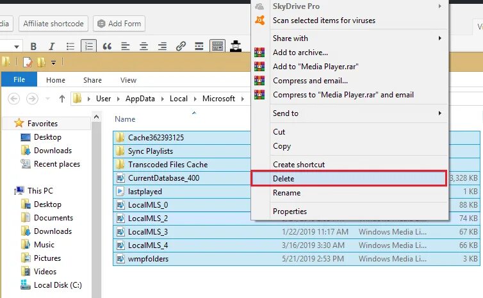
Task: Open the File tab
Action: click(19, 79)
